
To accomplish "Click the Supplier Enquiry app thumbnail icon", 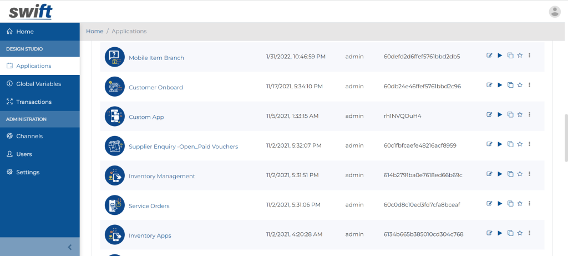I will coord(114,146).
